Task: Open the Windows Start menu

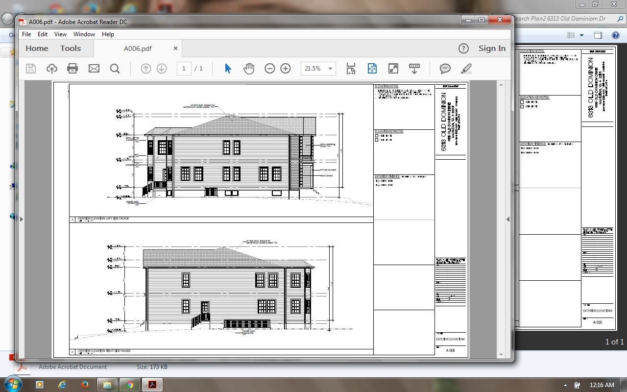Action: pyautogui.click(x=13, y=384)
